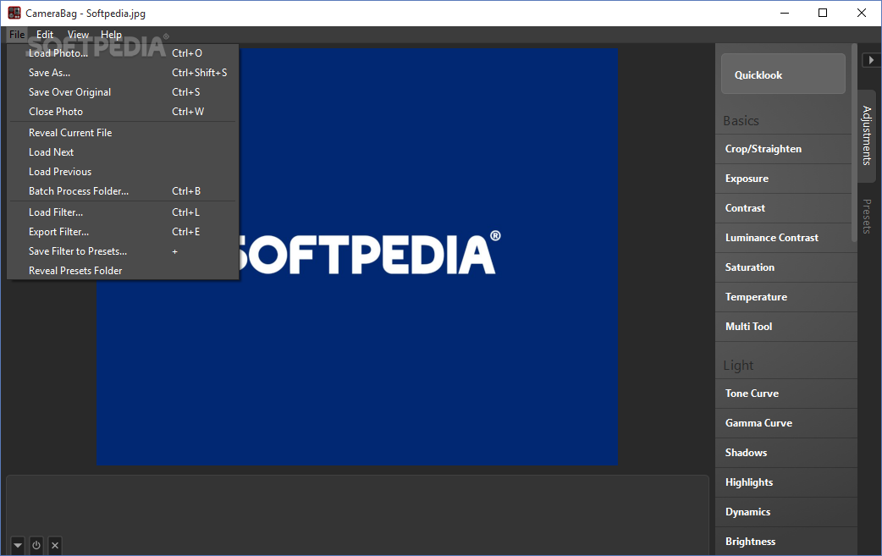Open the View menu

[x=78, y=35]
